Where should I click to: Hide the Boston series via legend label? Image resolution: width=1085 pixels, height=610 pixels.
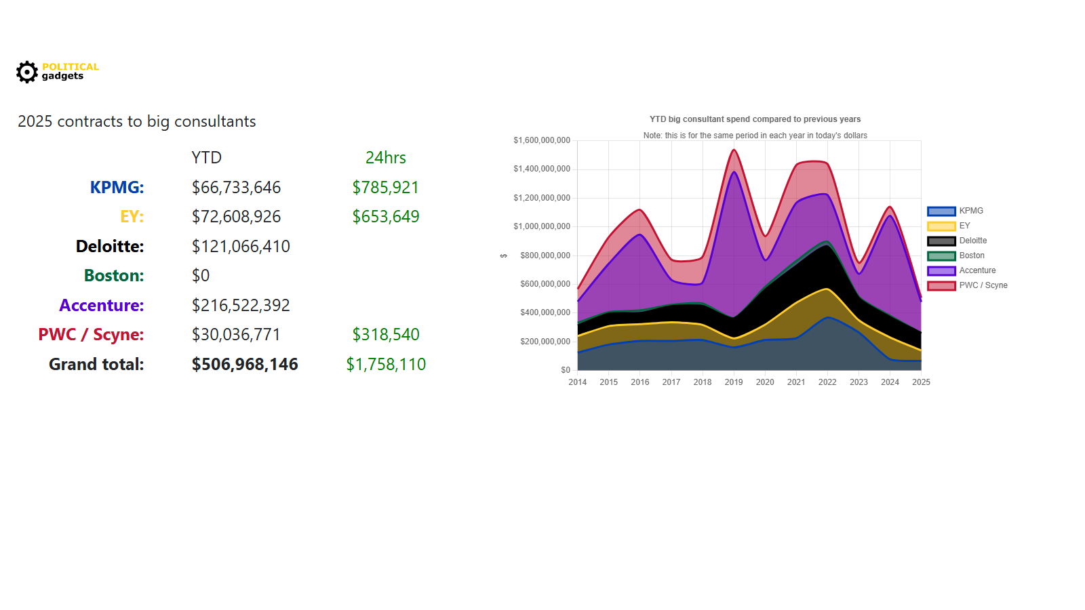[x=972, y=256]
